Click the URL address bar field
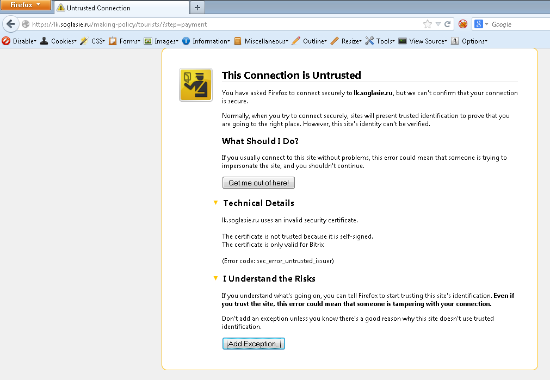This screenshot has height=380, width=550. [225, 24]
